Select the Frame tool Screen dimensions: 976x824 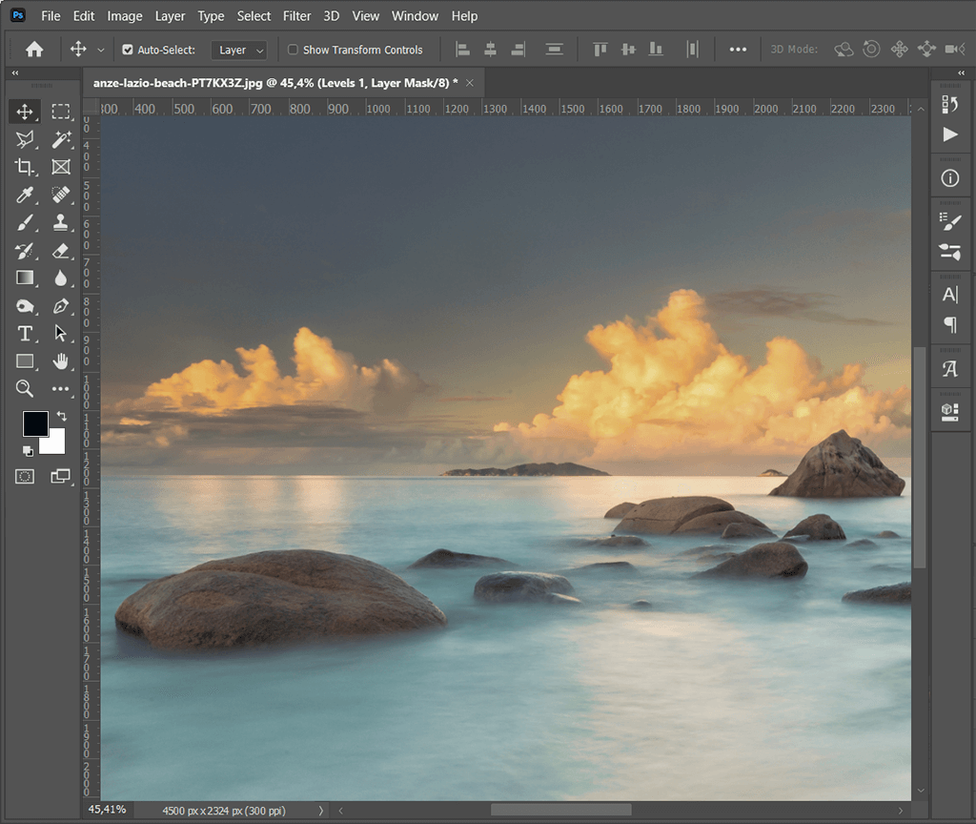pyautogui.click(x=60, y=167)
